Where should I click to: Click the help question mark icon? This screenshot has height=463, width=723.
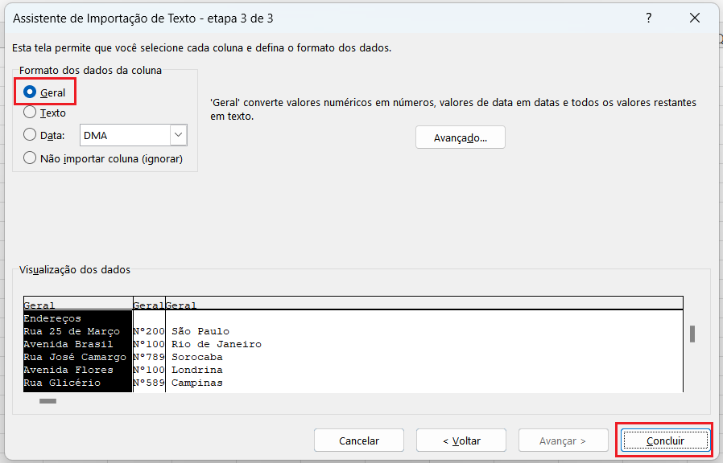point(649,18)
